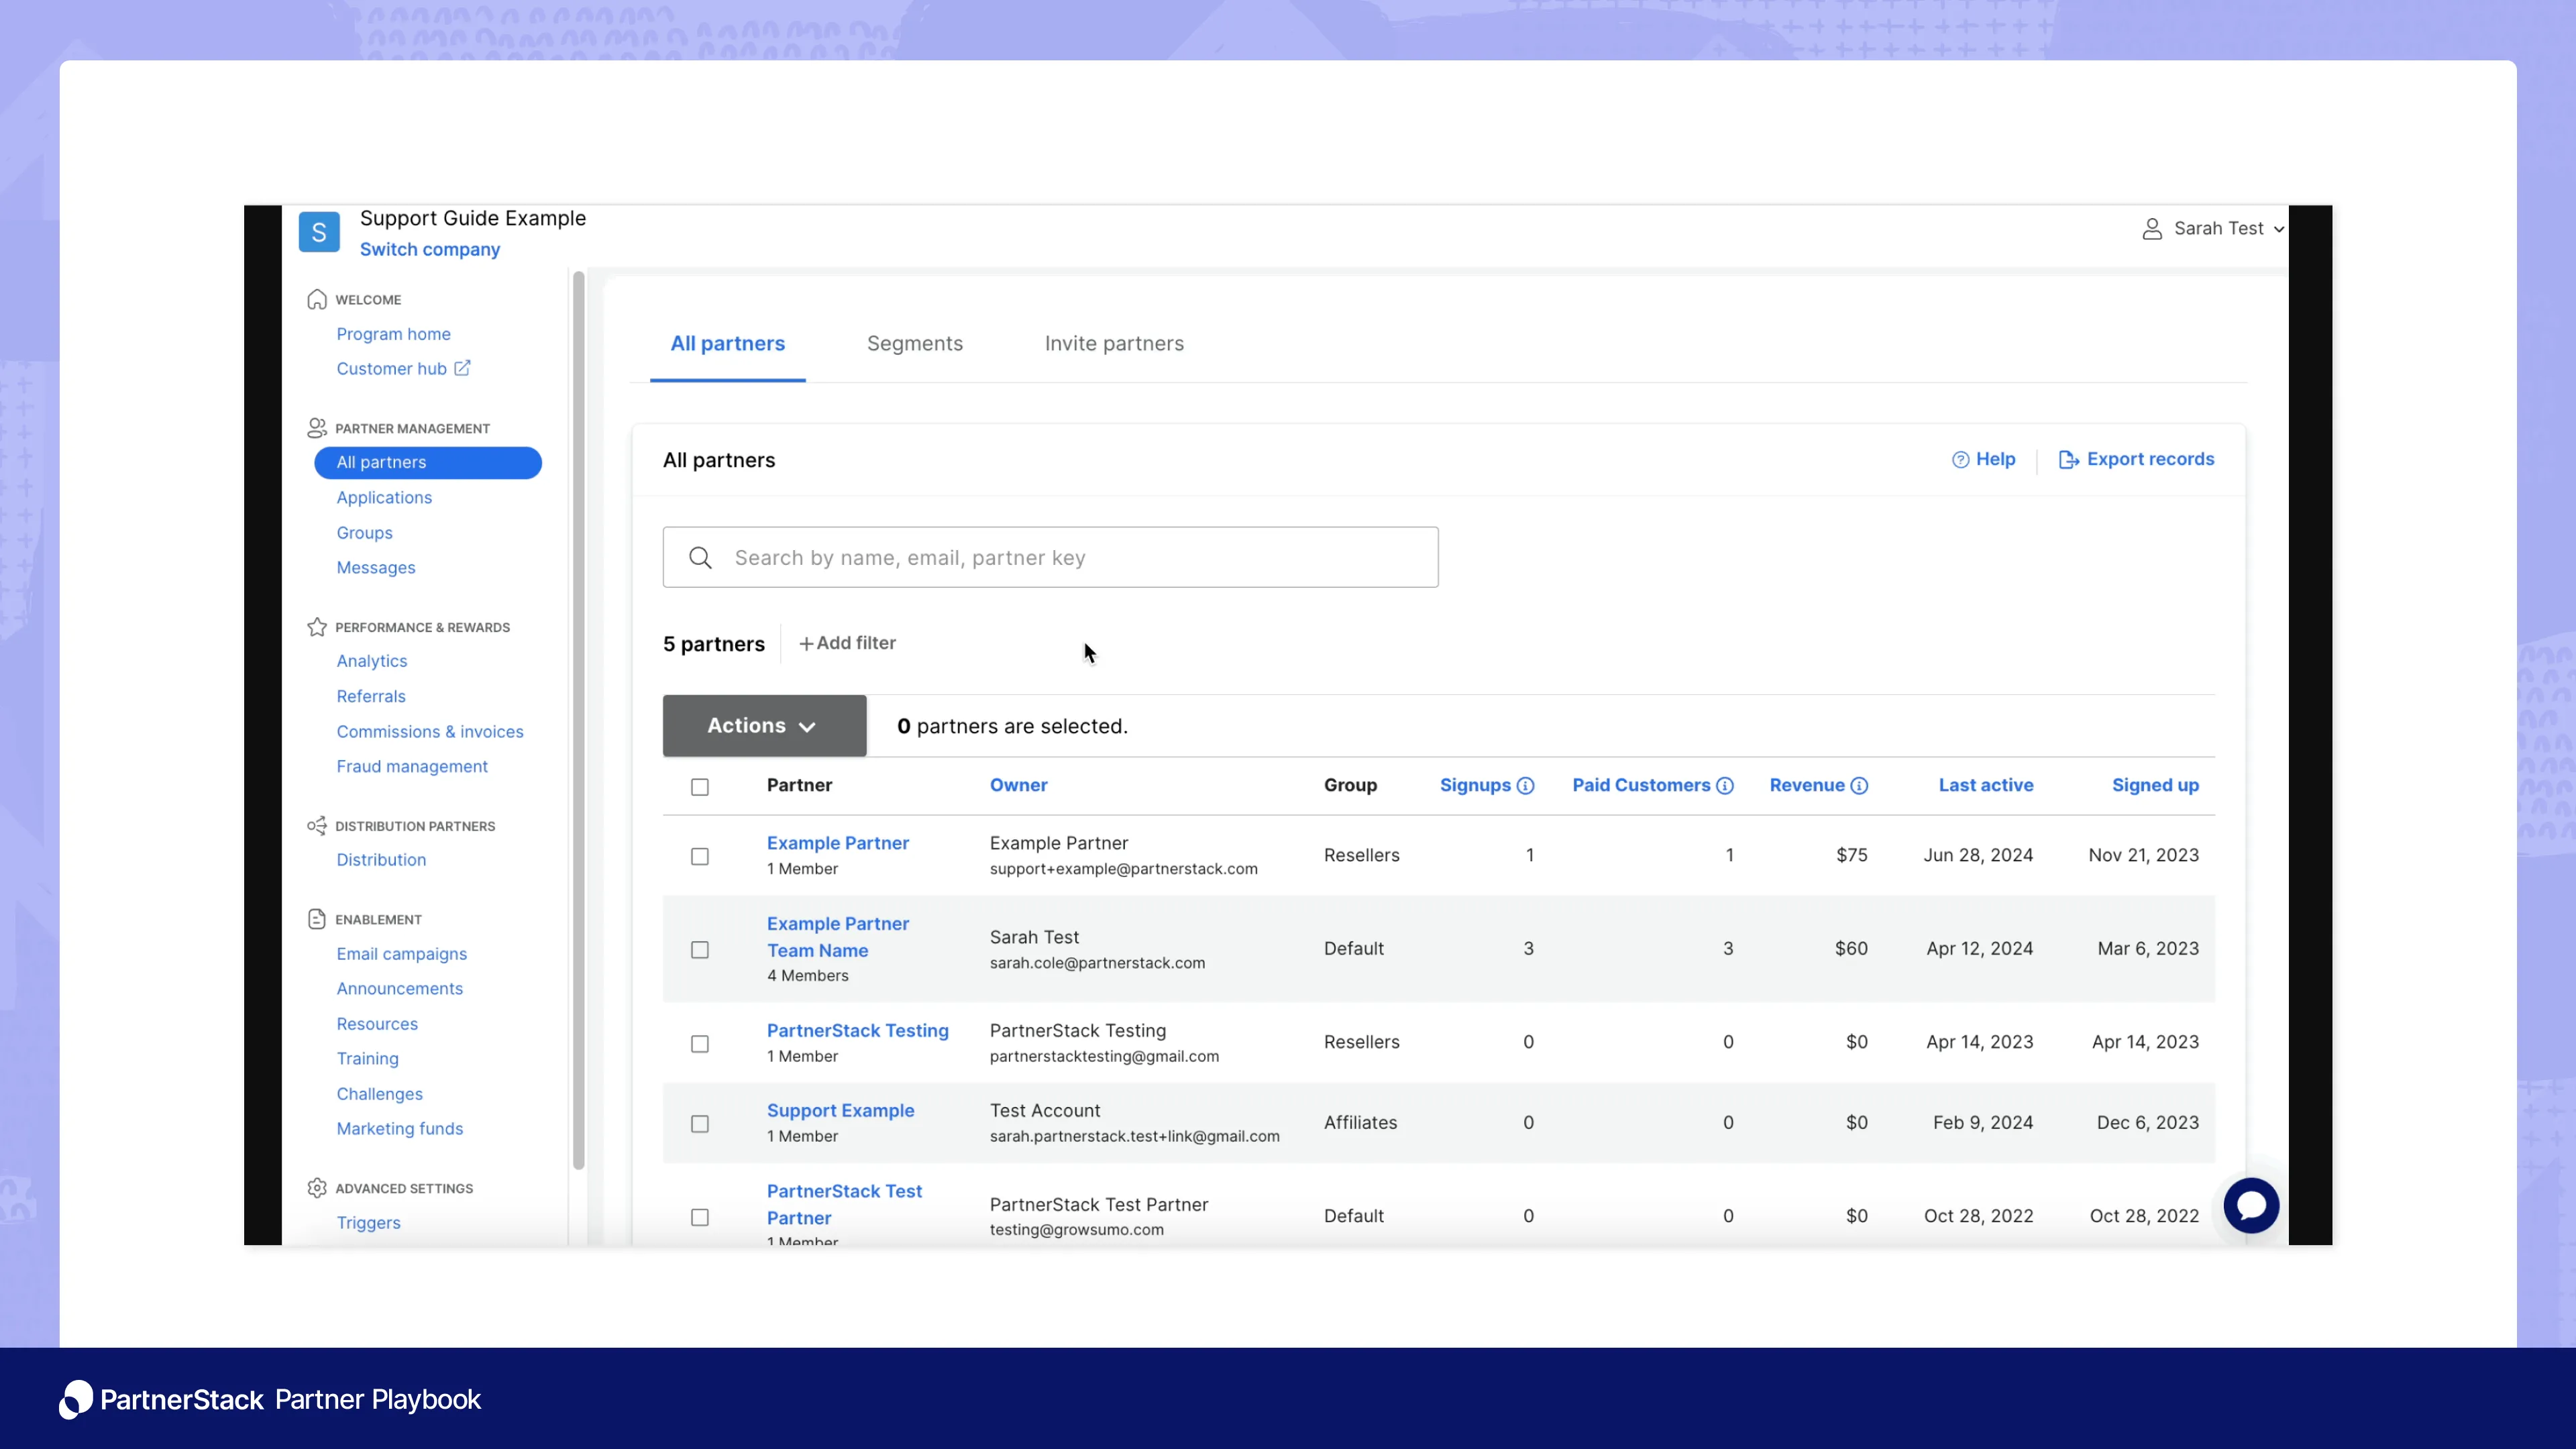This screenshot has height=1449, width=2576.
Task: Tick the Support Example partner checkbox
Action: pyautogui.click(x=700, y=1124)
